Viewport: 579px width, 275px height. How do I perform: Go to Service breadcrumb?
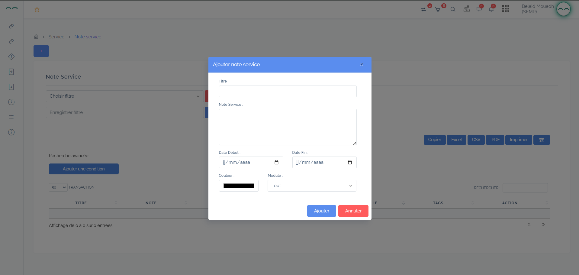(56, 37)
